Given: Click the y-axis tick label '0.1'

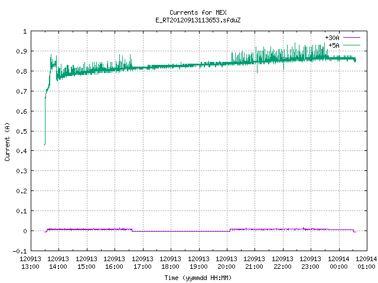Looking at the screenshot, I should pyautogui.click(x=22, y=211).
